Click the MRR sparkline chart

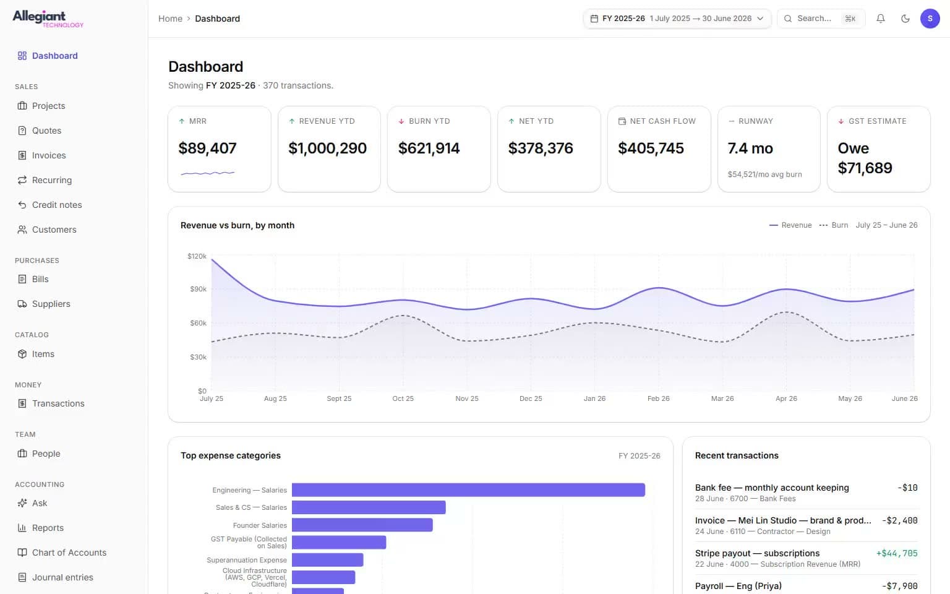coord(208,173)
